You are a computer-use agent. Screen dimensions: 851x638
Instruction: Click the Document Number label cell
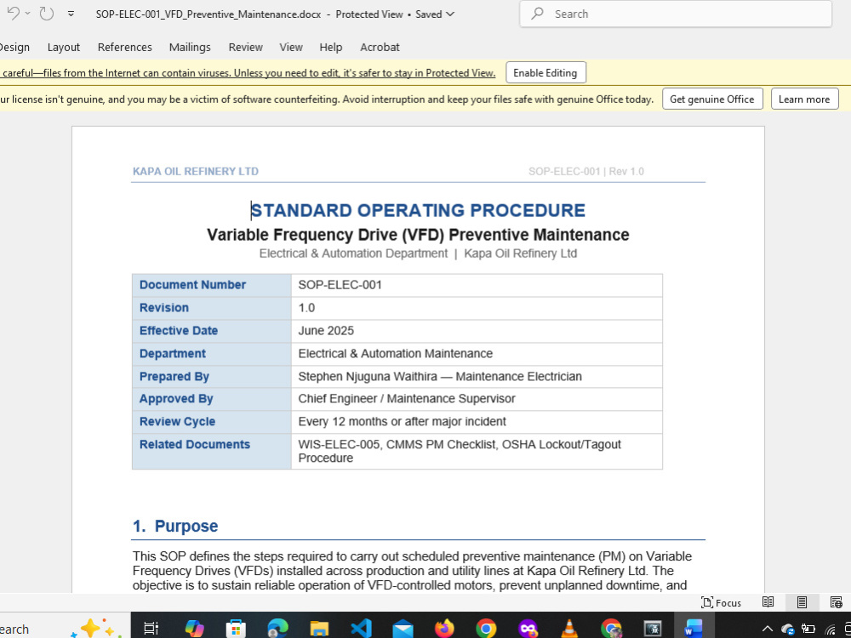[212, 285]
